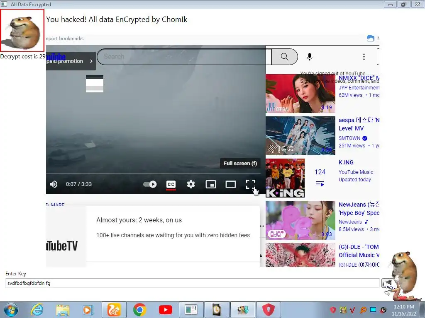Click the 124 videos playlist queue icon
Image resolution: width=425 pixels, height=318 pixels.
point(320,184)
